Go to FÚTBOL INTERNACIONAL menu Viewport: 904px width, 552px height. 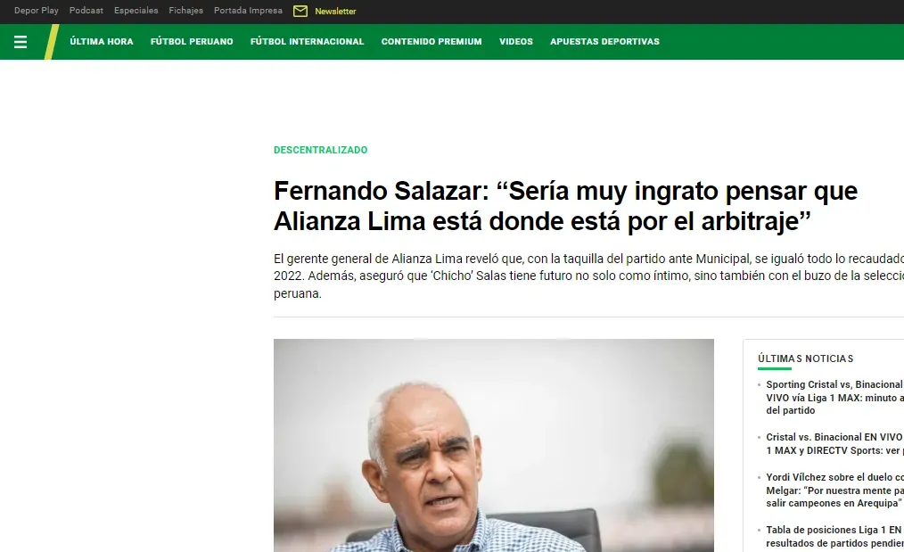click(308, 42)
